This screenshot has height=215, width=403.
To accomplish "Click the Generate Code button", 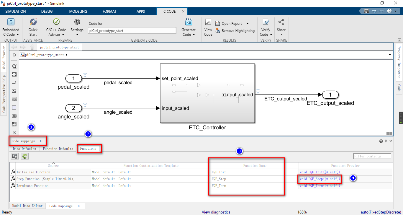I will (x=189, y=27).
